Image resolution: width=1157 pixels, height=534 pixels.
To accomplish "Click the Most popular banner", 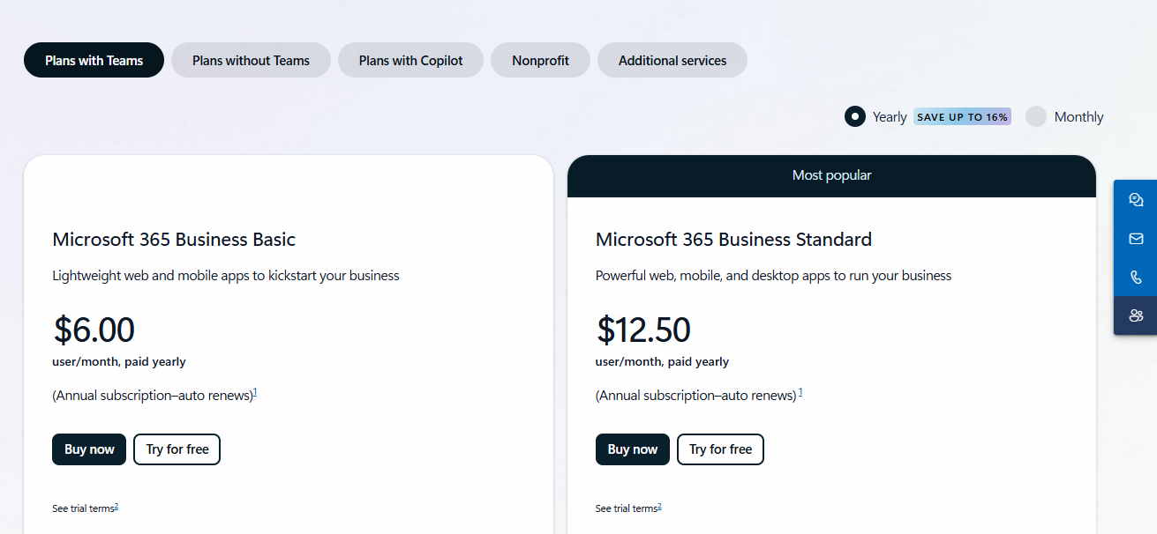I will tap(831, 175).
